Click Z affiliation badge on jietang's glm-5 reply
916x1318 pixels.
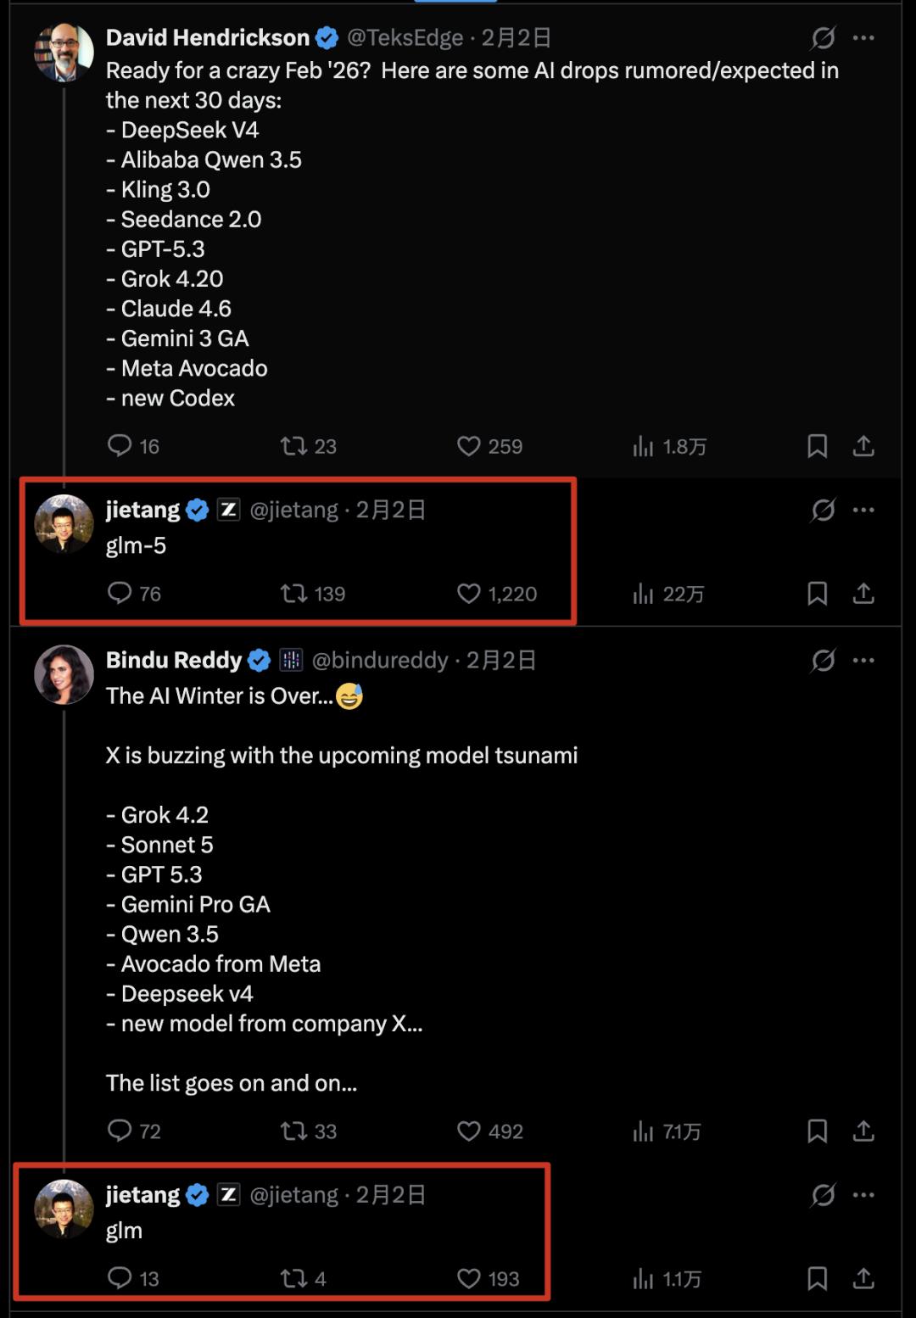[x=228, y=510]
